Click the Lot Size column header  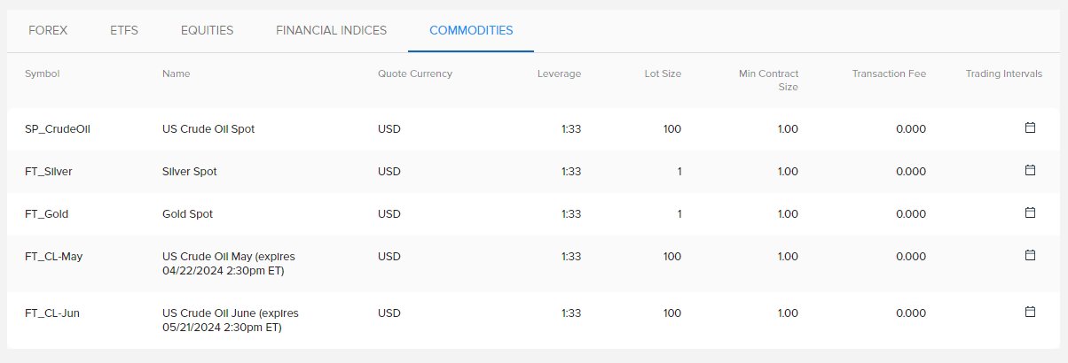tap(663, 73)
